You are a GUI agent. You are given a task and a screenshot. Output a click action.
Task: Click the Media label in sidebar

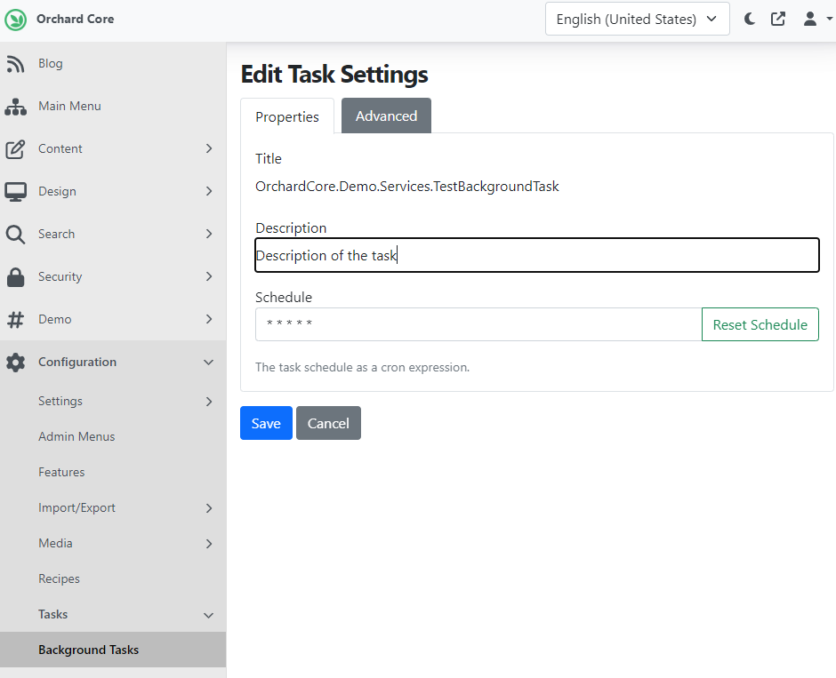tap(55, 543)
